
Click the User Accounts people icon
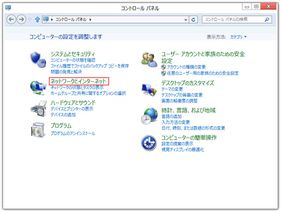click(149, 60)
